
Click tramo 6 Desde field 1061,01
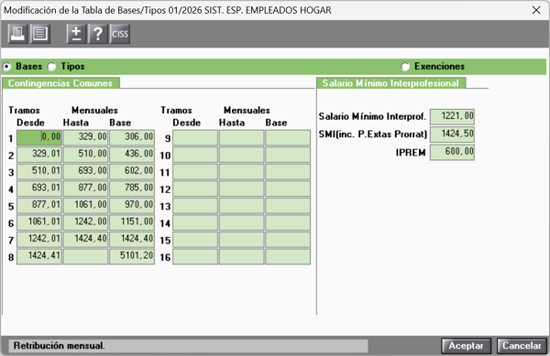39,222
